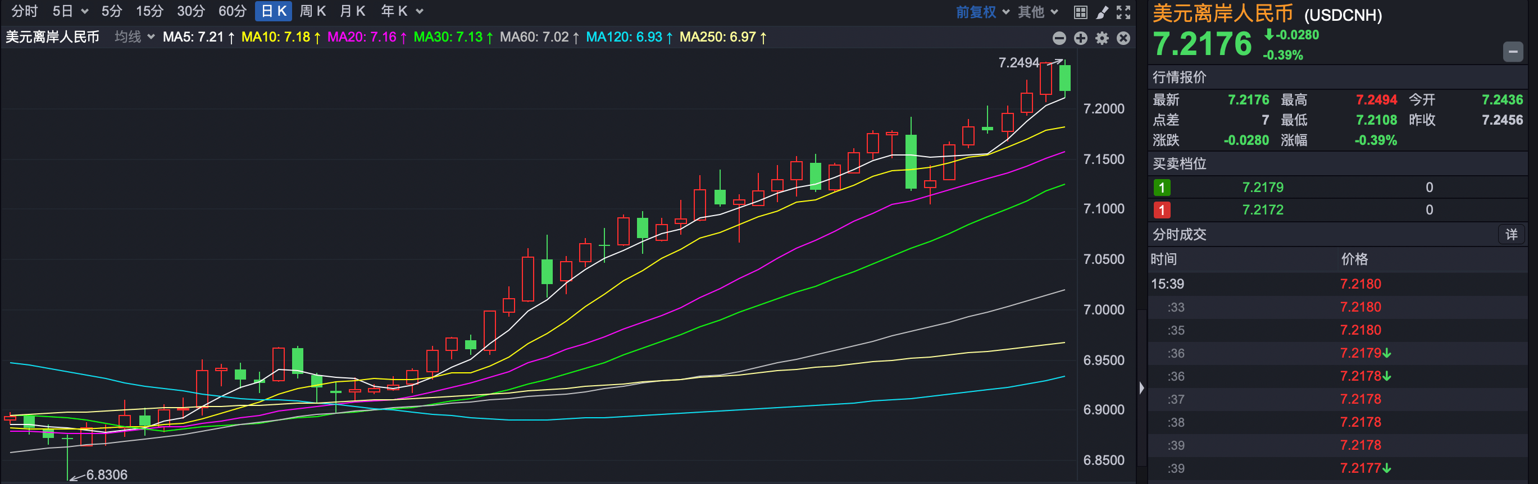
Task: Click the -0.0280 change beside the price
Action: click(1292, 35)
